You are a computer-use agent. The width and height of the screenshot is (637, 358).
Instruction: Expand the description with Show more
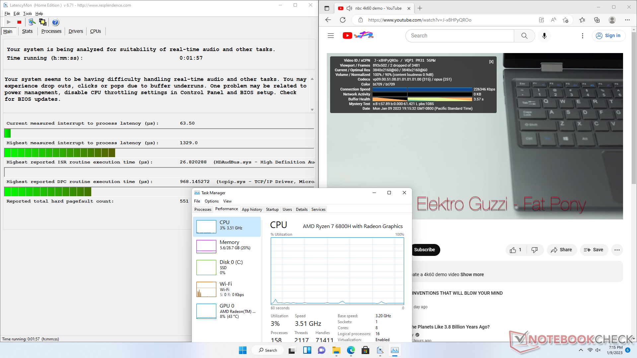pyautogui.click(x=472, y=274)
